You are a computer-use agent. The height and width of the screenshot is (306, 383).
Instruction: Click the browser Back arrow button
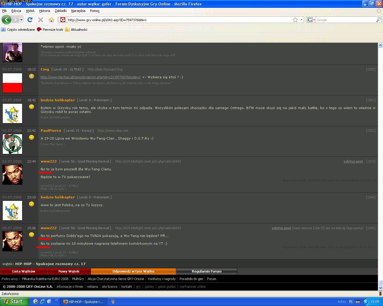(6, 20)
